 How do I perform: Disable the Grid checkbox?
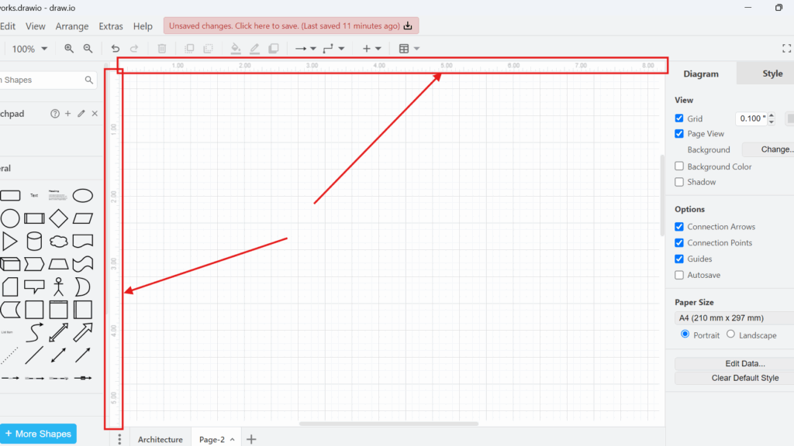point(678,118)
